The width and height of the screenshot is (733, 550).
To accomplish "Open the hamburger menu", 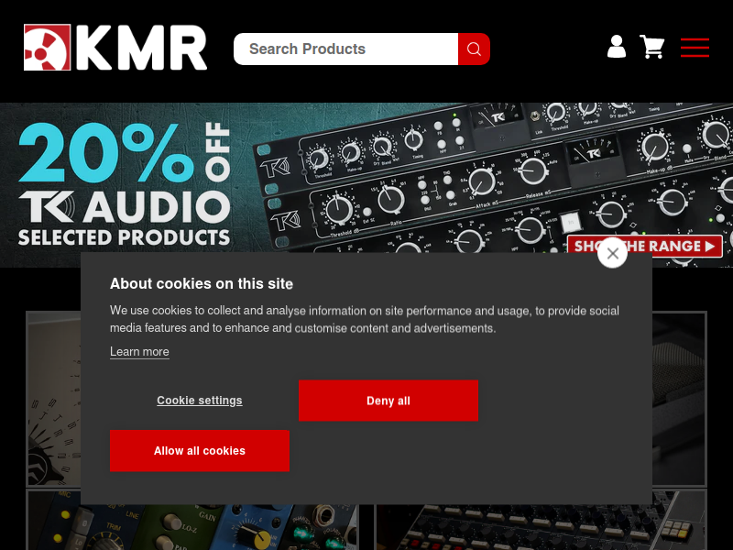I will click(695, 48).
